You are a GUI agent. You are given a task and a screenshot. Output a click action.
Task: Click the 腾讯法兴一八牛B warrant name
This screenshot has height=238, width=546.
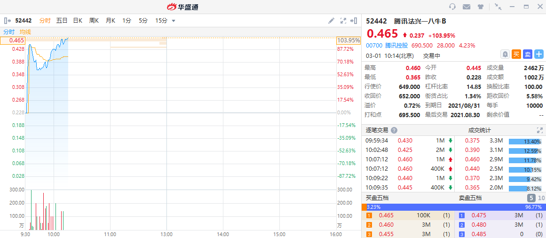pyautogui.click(x=420, y=21)
